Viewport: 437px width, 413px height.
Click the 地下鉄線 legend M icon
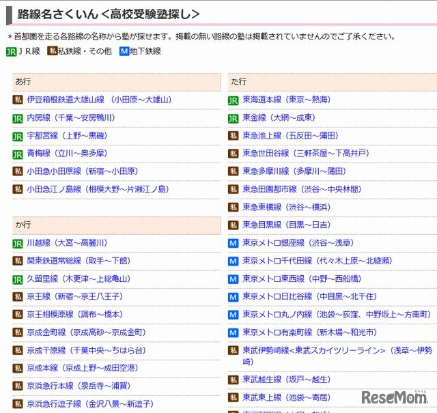click(x=124, y=51)
